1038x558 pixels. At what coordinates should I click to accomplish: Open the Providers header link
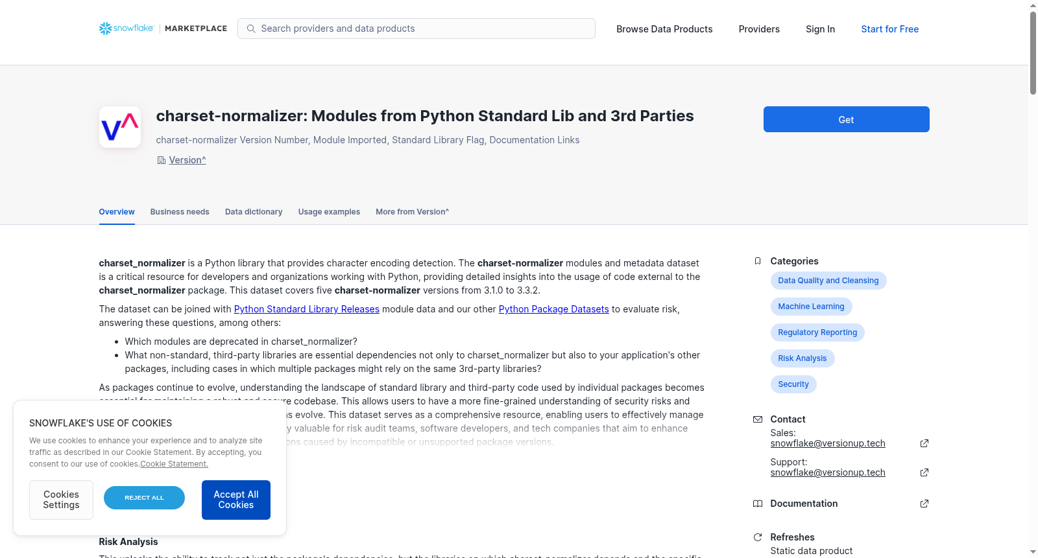(x=759, y=29)
